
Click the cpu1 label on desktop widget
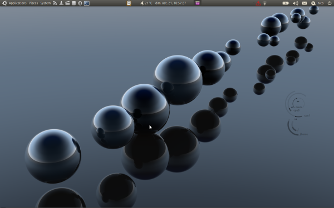click(x=307, y=116)
